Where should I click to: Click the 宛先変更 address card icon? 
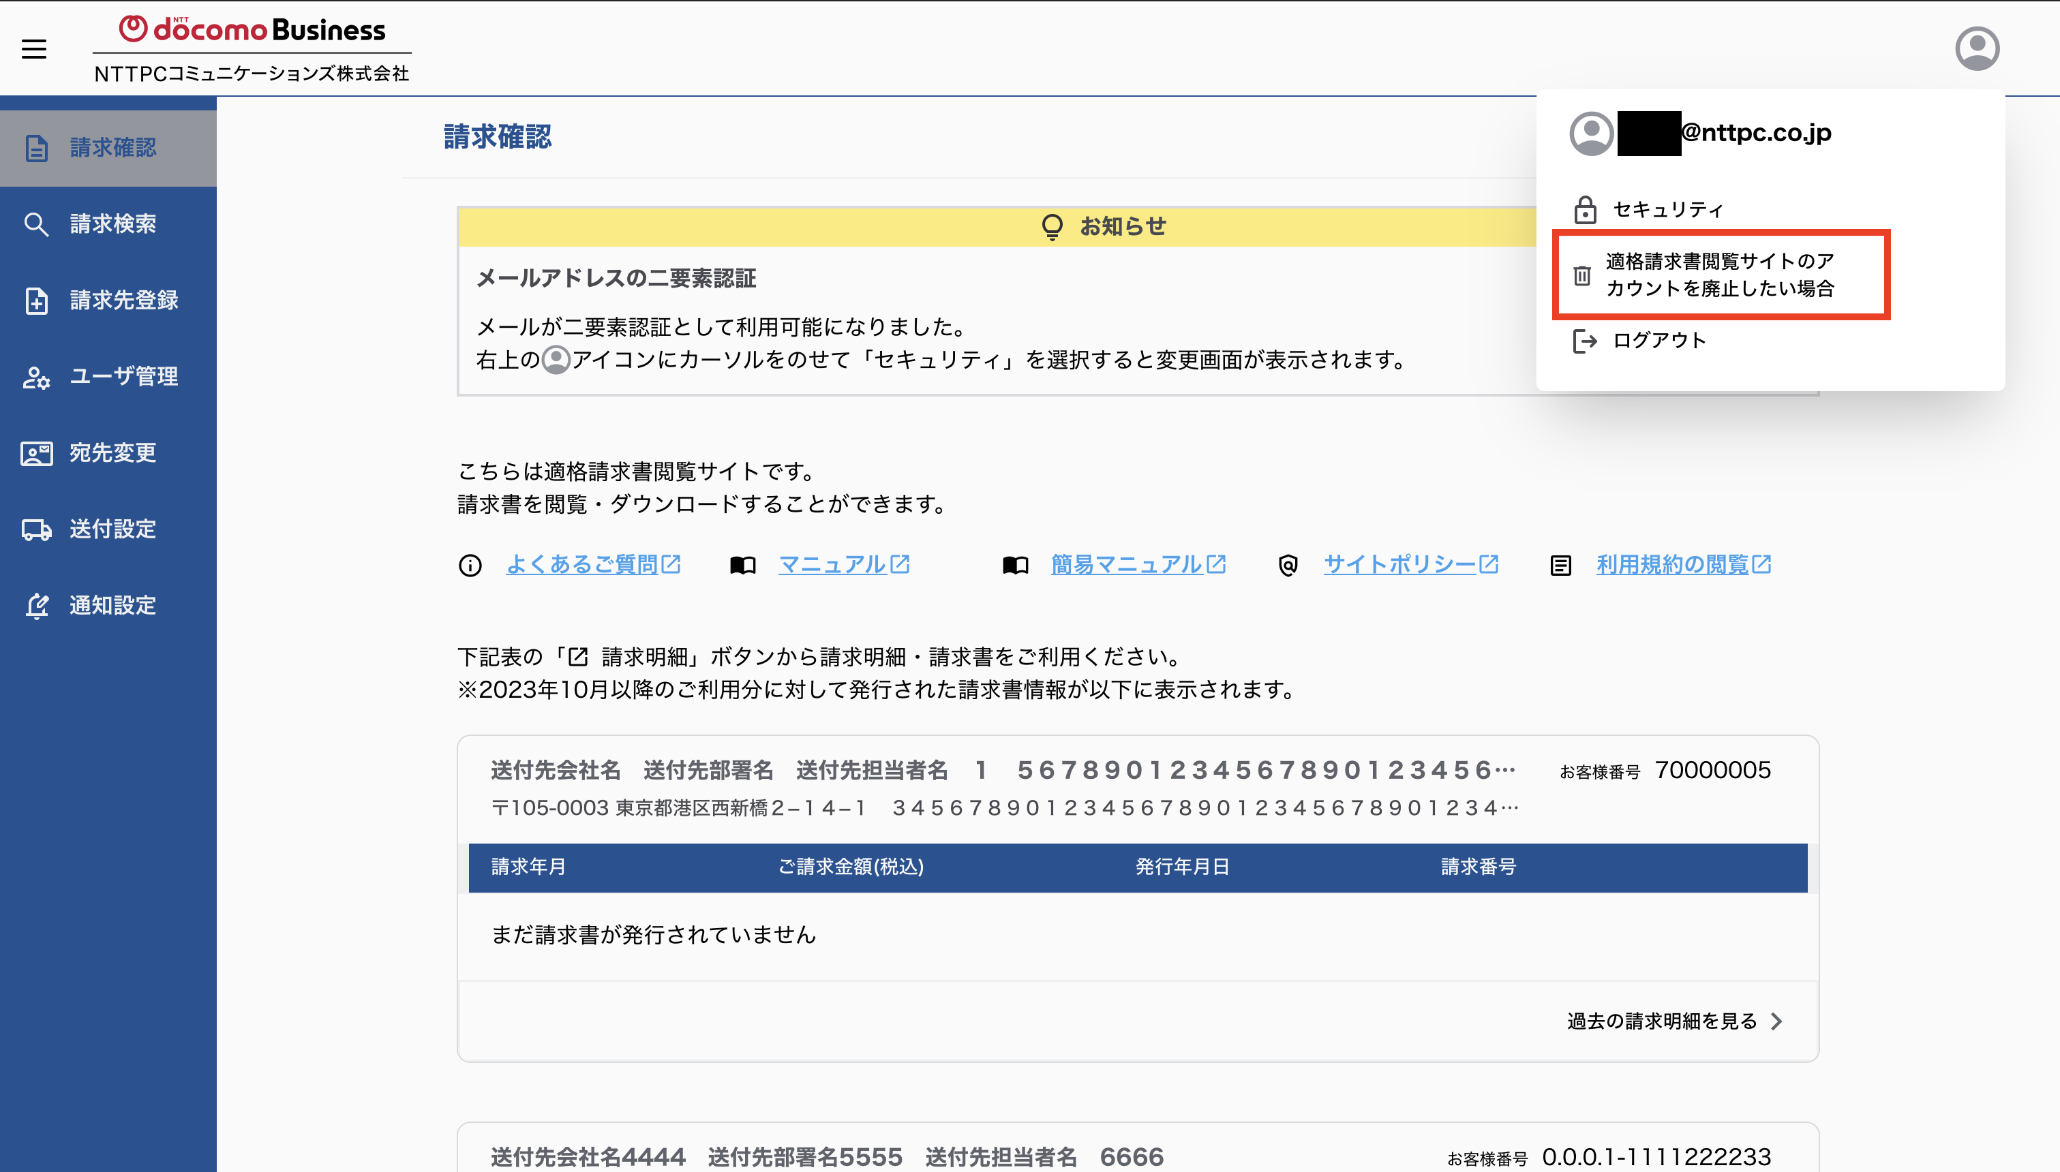(36, 453)
